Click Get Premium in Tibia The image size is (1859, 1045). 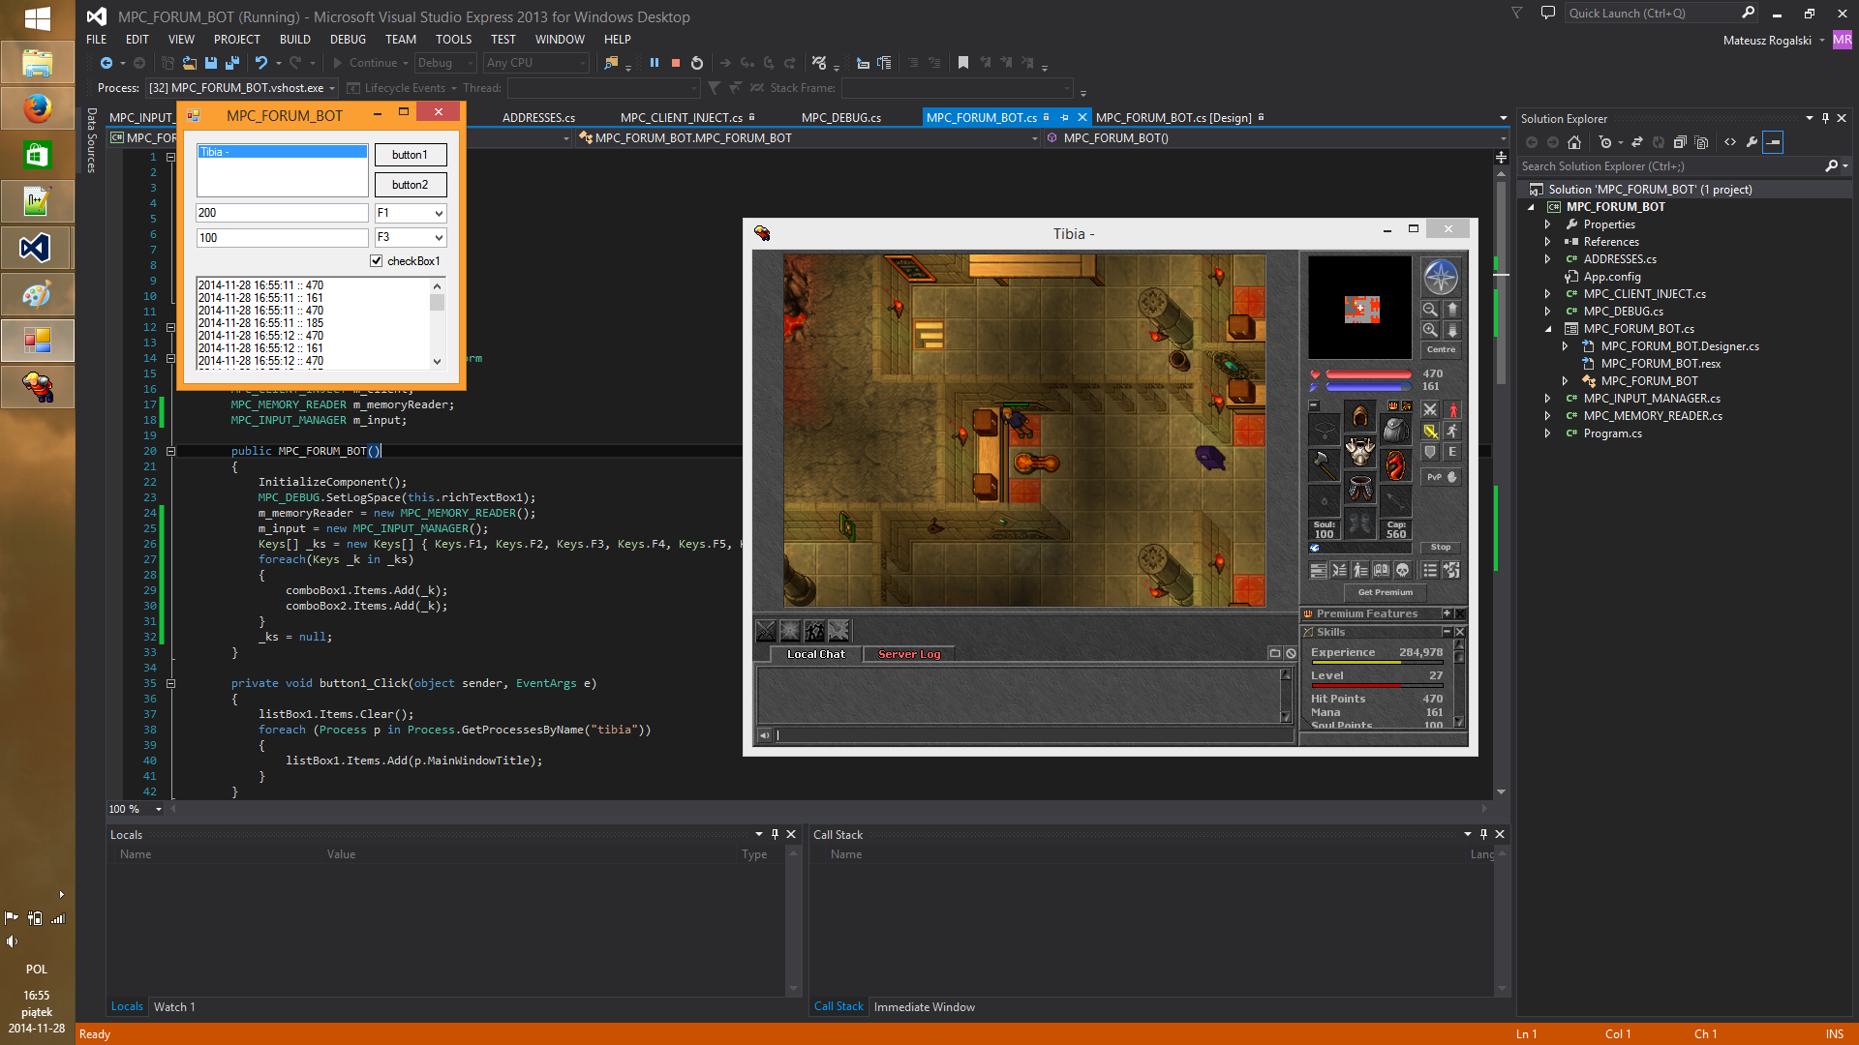[1386, 592]
